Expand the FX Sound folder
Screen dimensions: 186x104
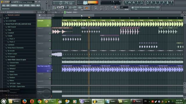(11, 57)
